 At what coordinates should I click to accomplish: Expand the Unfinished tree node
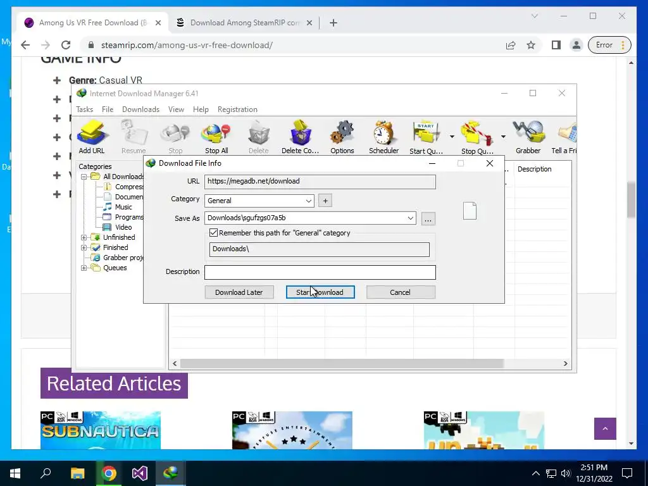84,237
